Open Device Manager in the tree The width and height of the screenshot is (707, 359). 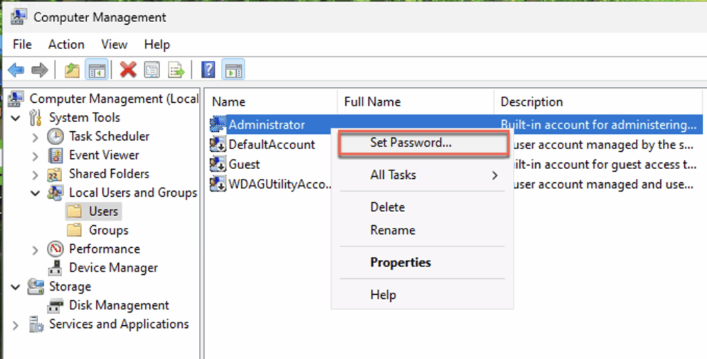[x=113, y=268]
